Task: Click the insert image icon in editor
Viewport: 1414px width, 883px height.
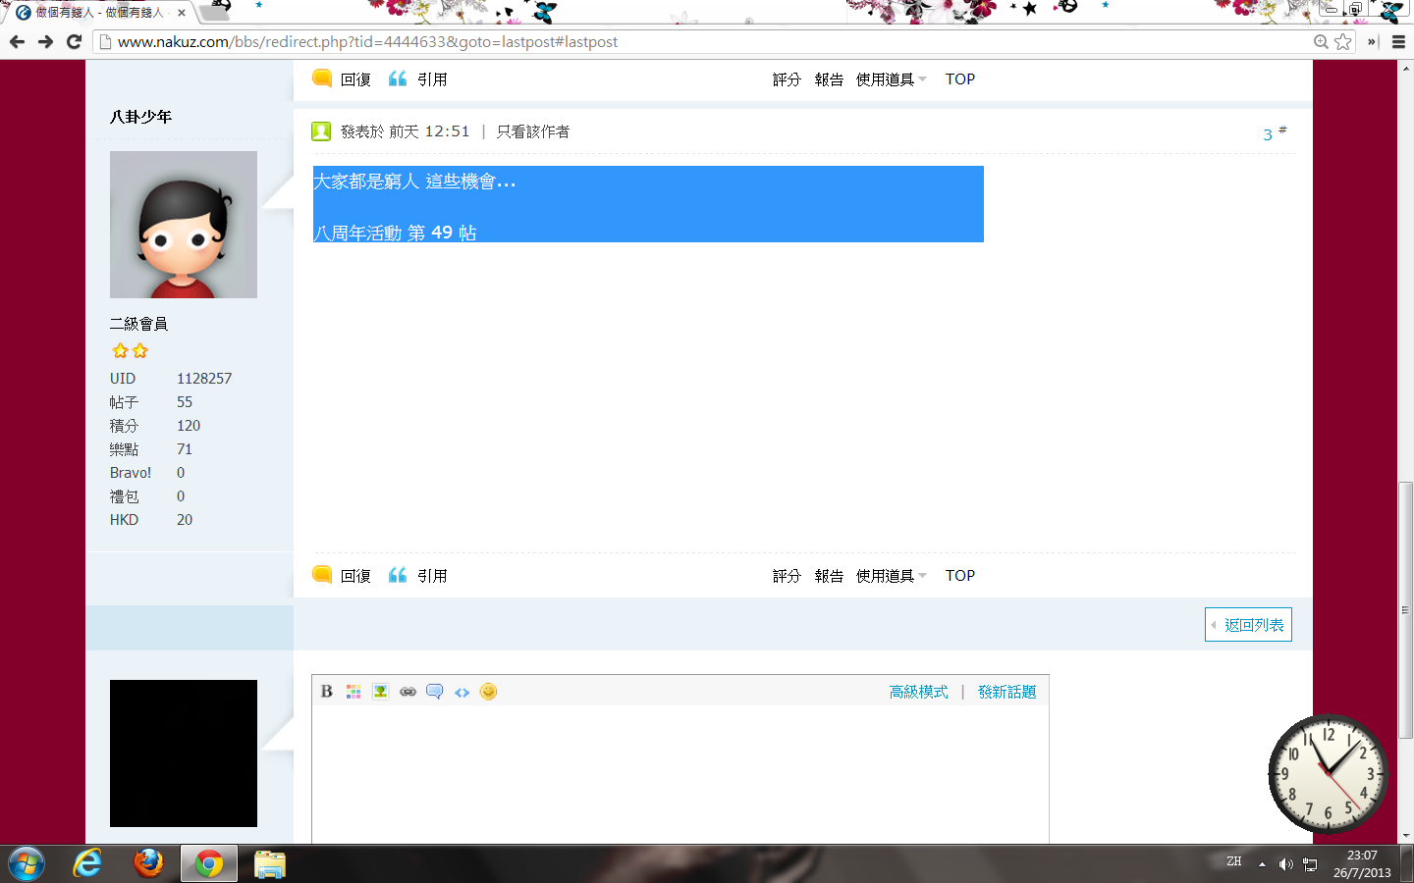Action: click(380, 692)
